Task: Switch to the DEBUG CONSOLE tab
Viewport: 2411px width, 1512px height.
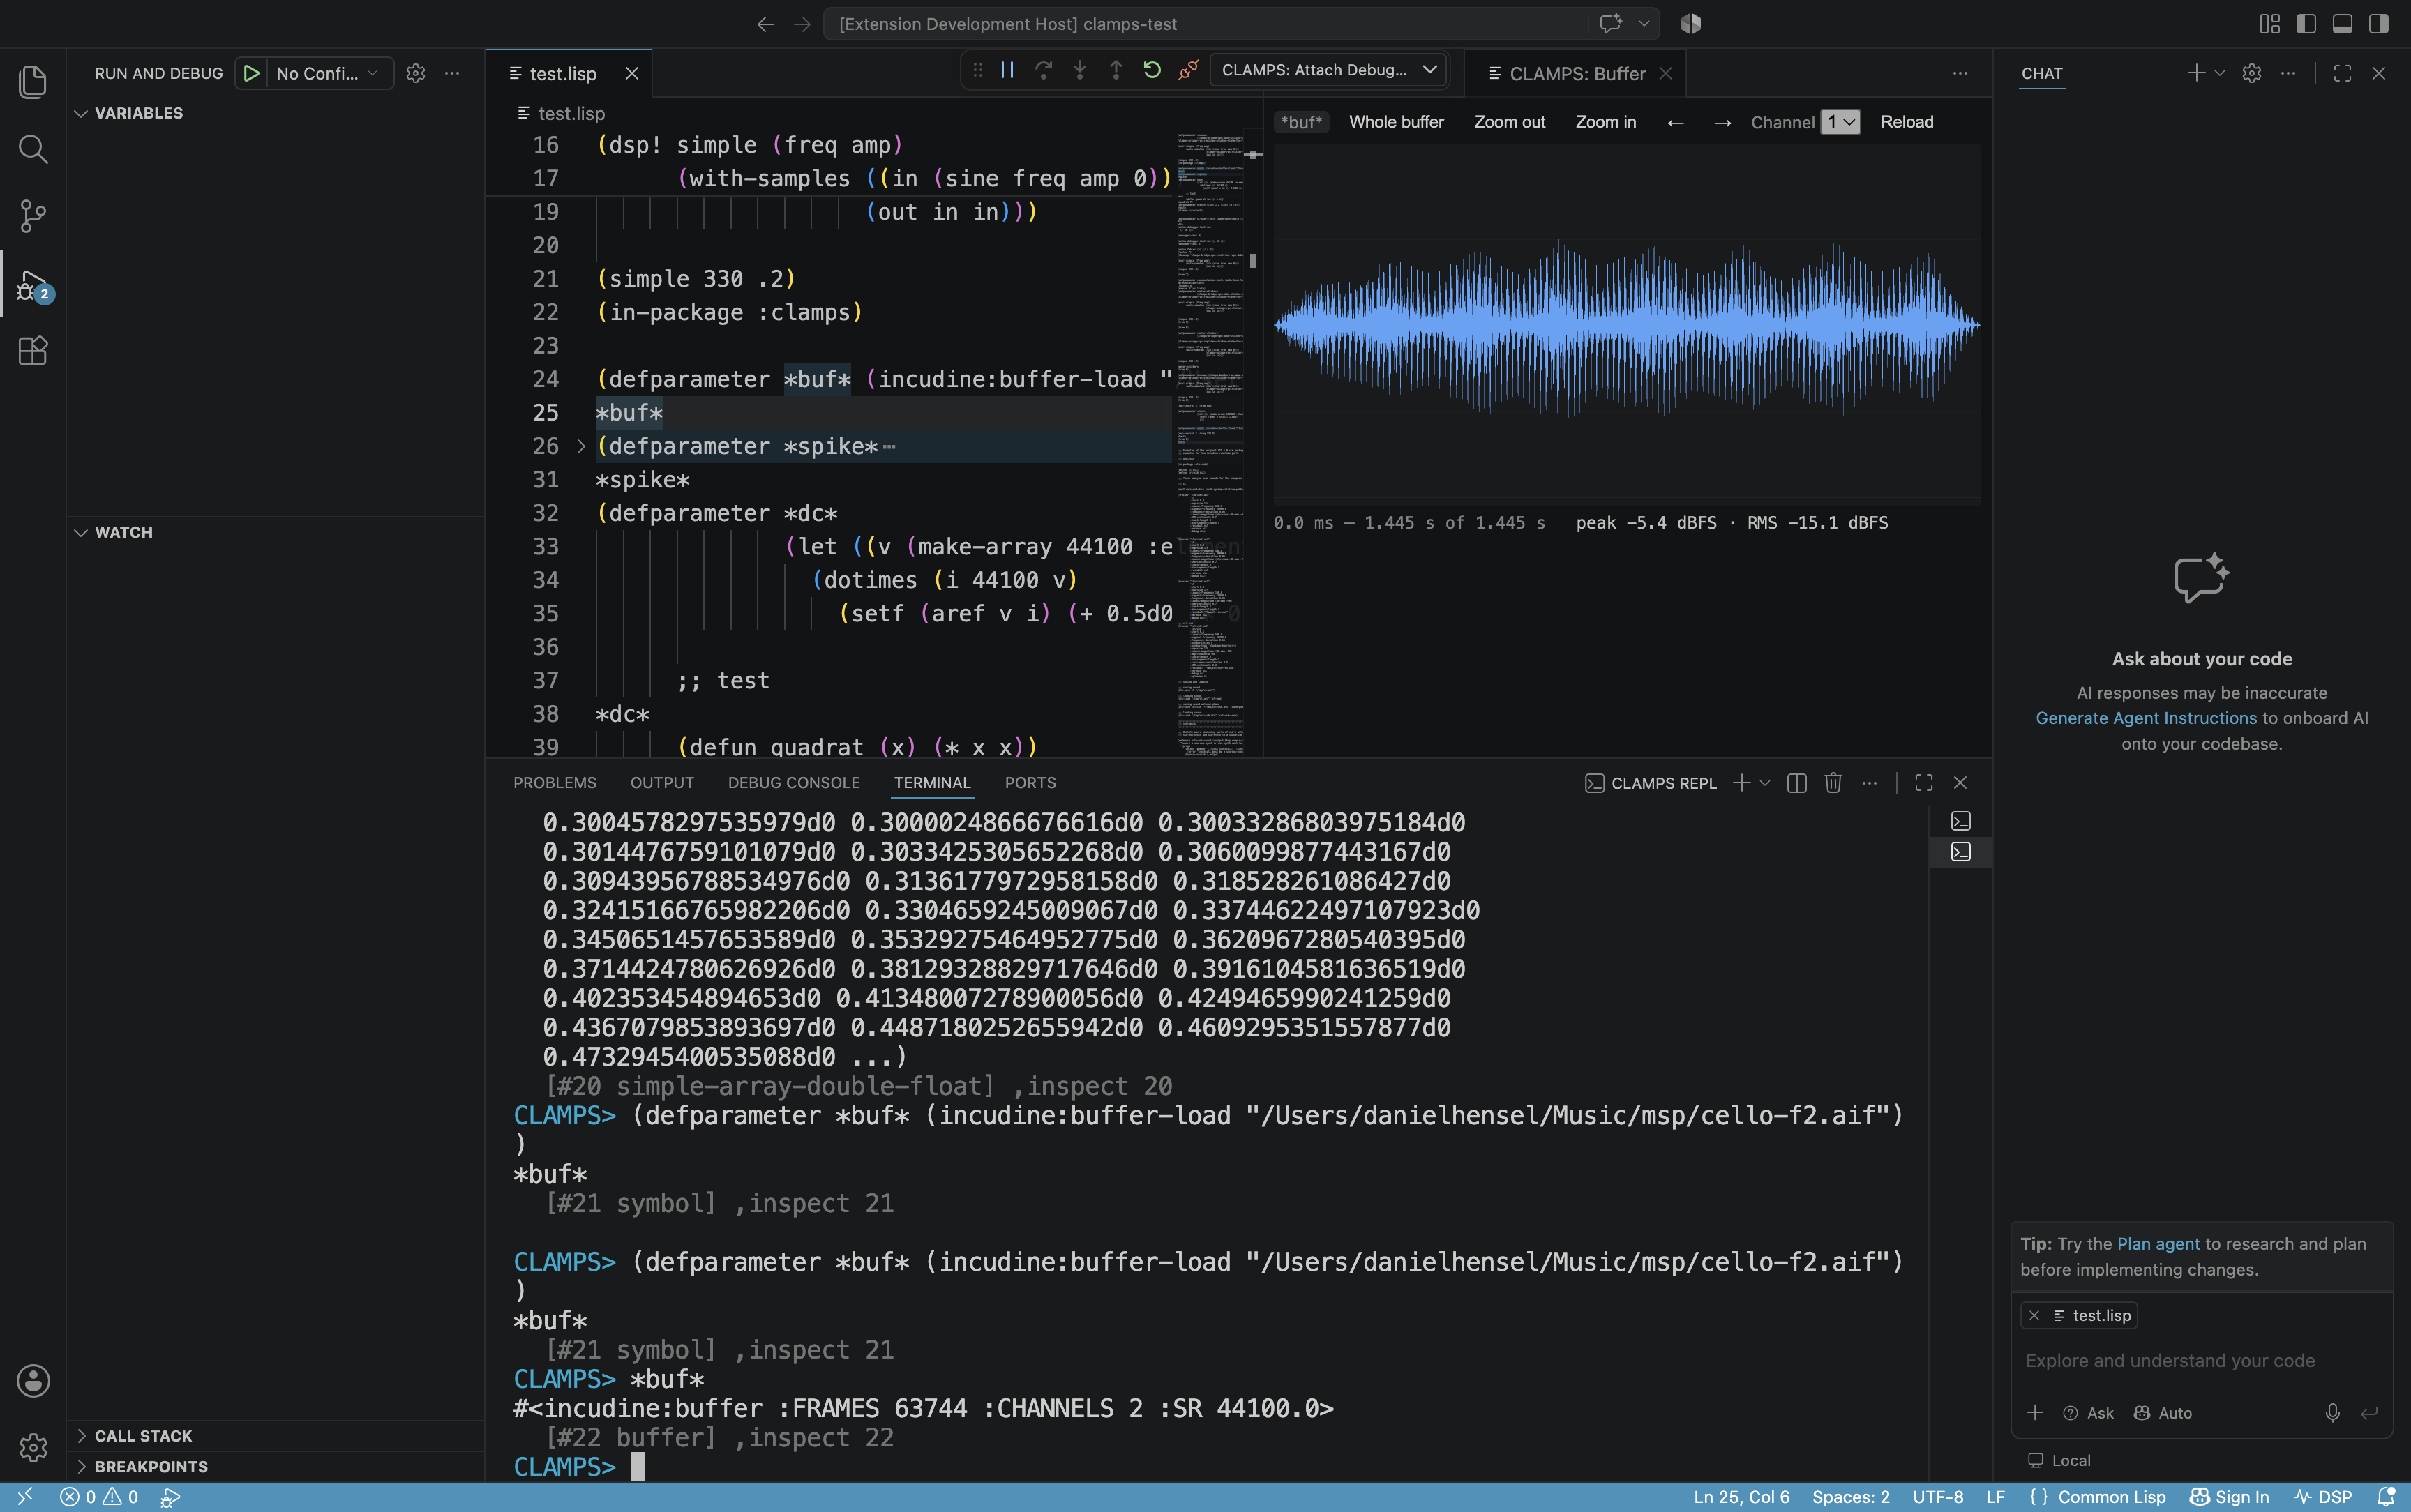Action: point(794,783)
